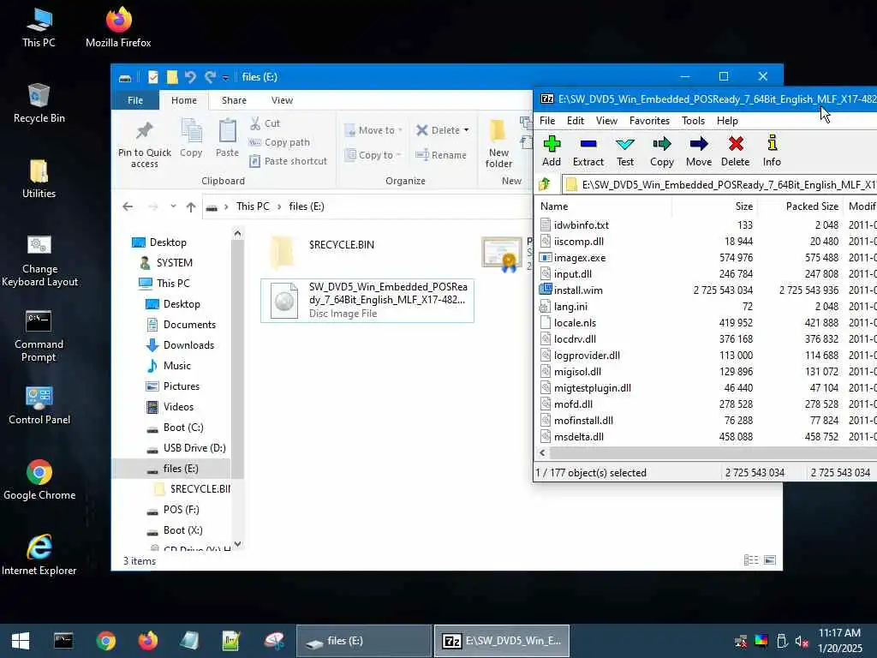This screenshot has height=658, width=877.
Task: Click Pin to Quick access in Explorer ribbon
Action: click(144, 145)
